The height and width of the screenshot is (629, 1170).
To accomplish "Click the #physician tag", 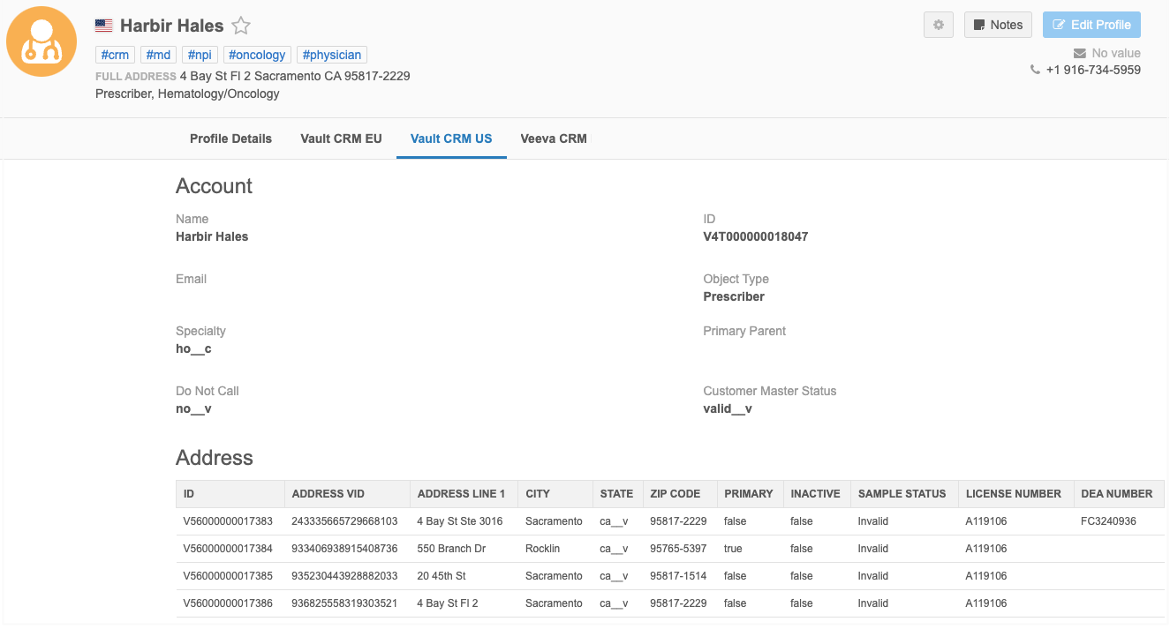I will click(331, 55).
